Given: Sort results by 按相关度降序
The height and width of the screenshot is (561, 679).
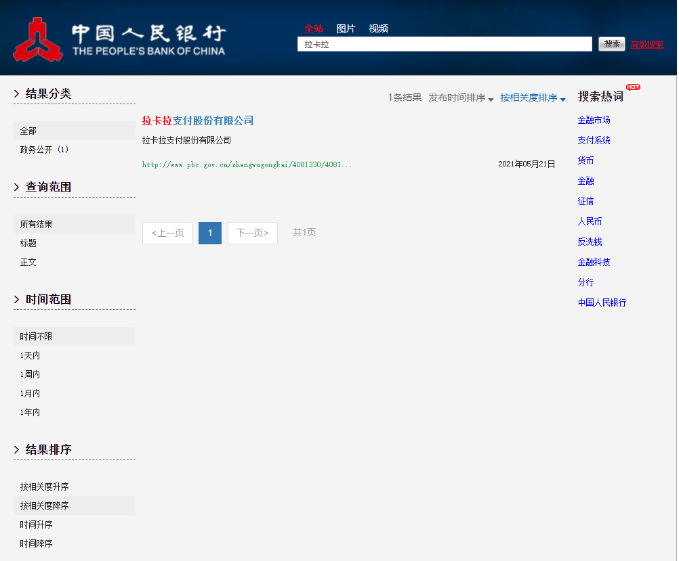Looking at the screenshot, I should point(75,506).
